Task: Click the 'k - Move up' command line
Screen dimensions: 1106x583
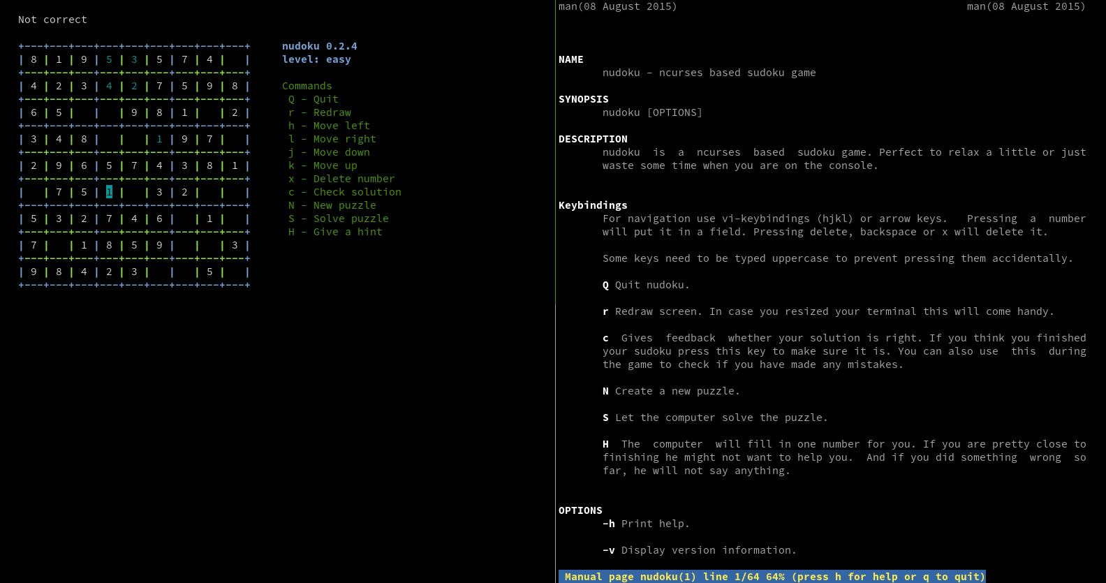Action: tap(323, 165)
